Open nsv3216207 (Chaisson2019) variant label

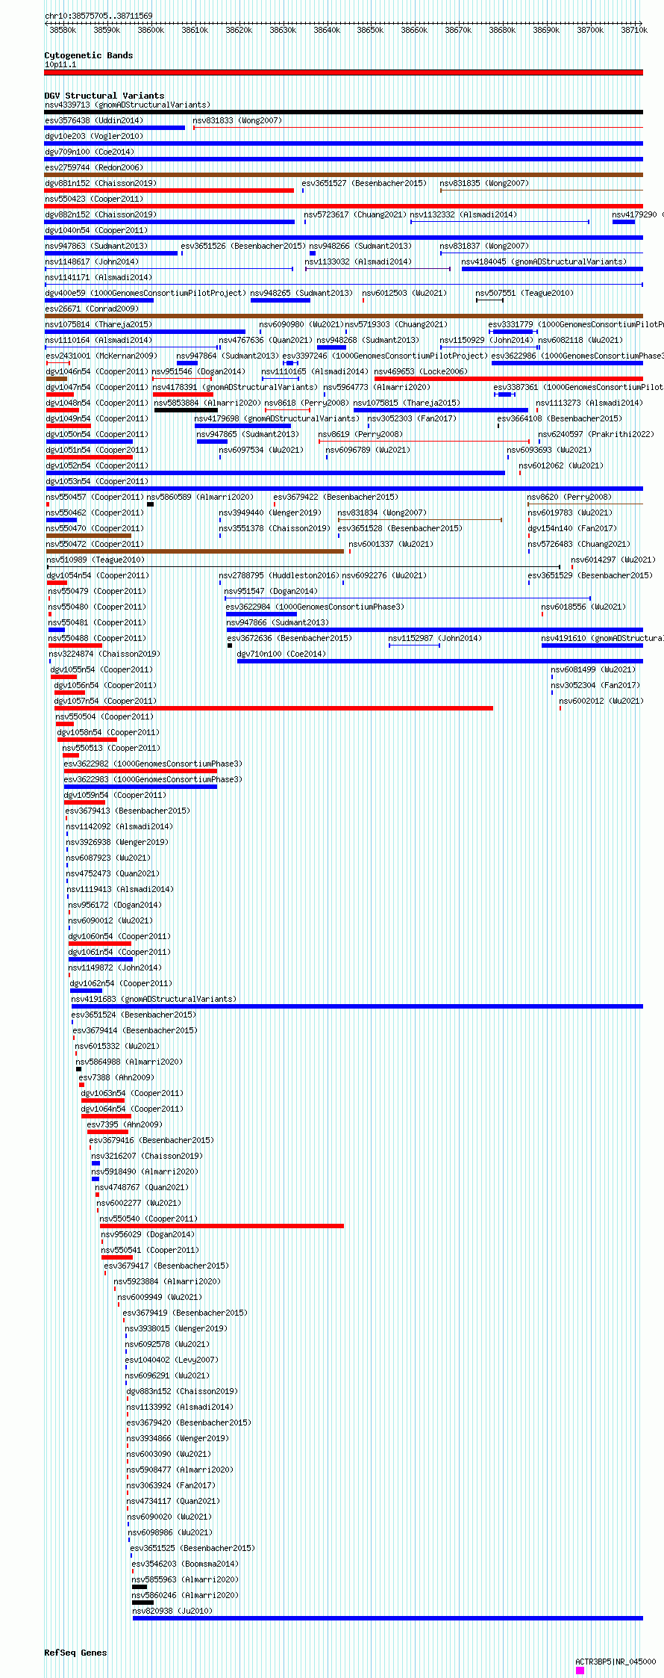147,1156
